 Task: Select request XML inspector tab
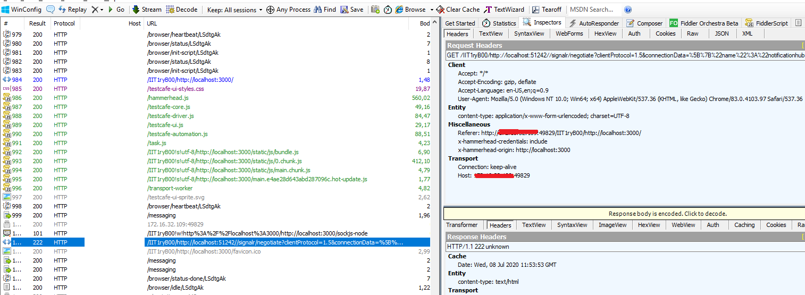click(x=747, y=33)
